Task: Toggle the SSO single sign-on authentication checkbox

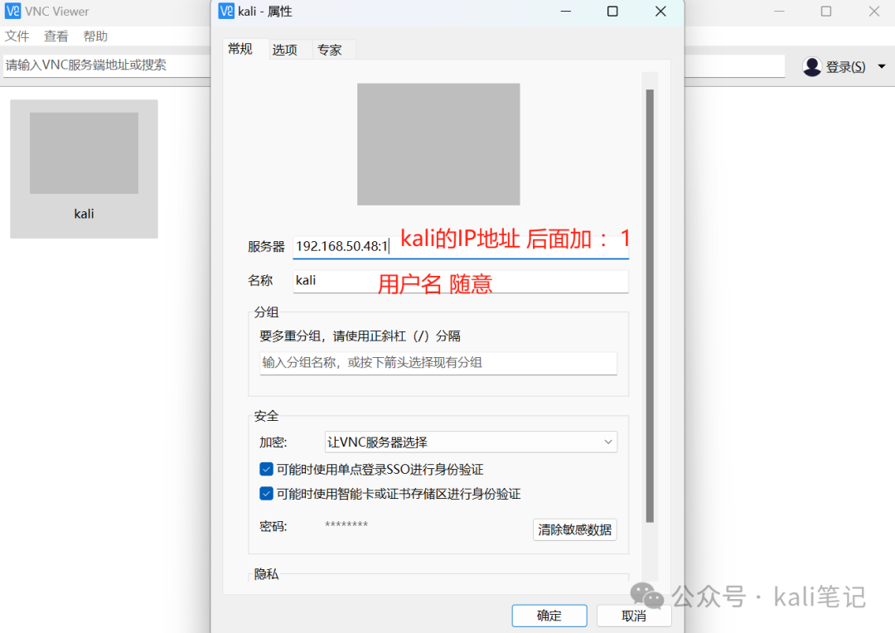Action: tap(266, 469)
